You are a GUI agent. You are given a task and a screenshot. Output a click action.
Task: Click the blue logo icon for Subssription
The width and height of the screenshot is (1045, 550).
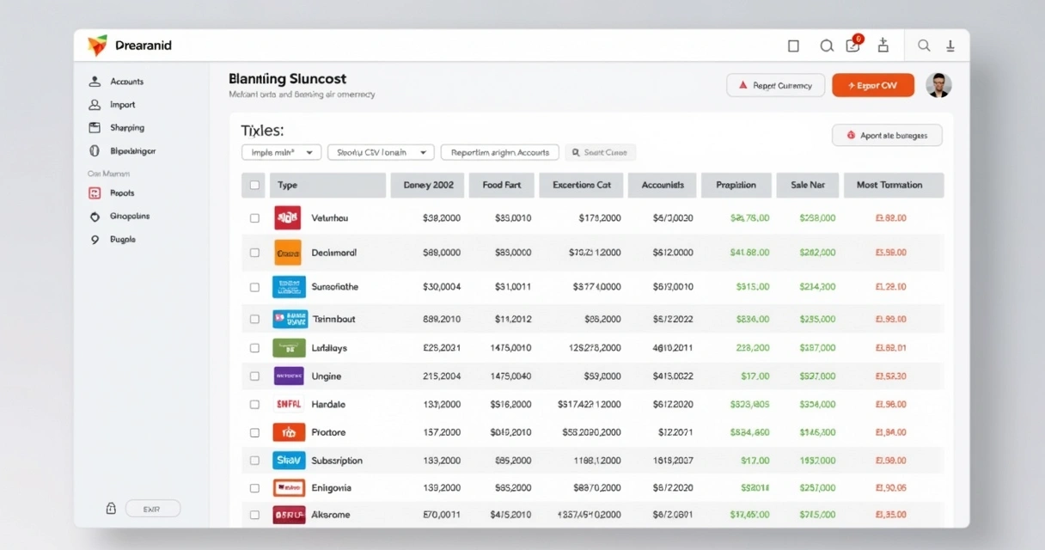[x=289, y=460]
